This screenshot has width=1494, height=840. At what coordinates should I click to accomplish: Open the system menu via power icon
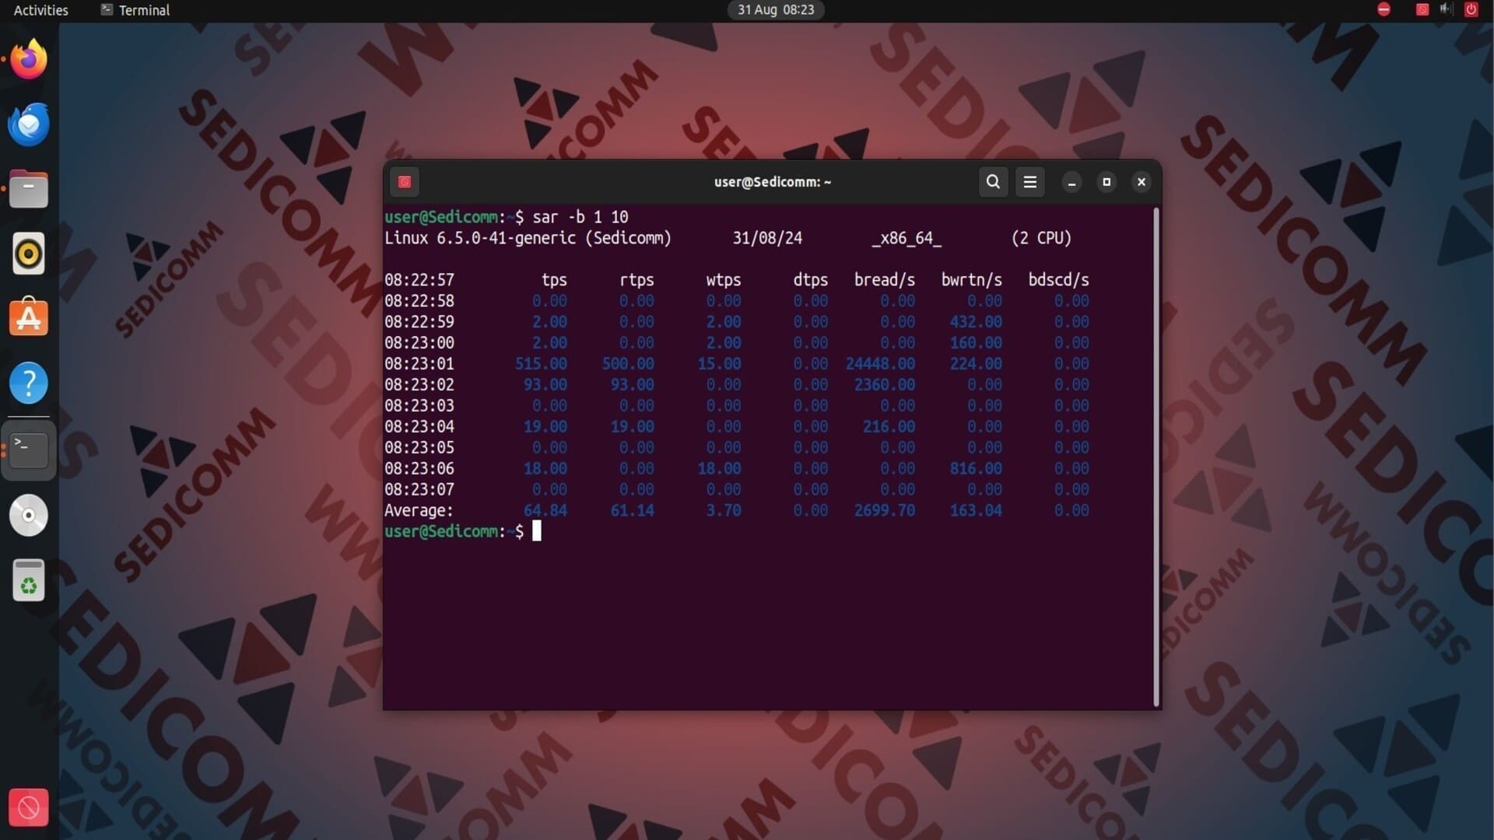point(1471,9)
